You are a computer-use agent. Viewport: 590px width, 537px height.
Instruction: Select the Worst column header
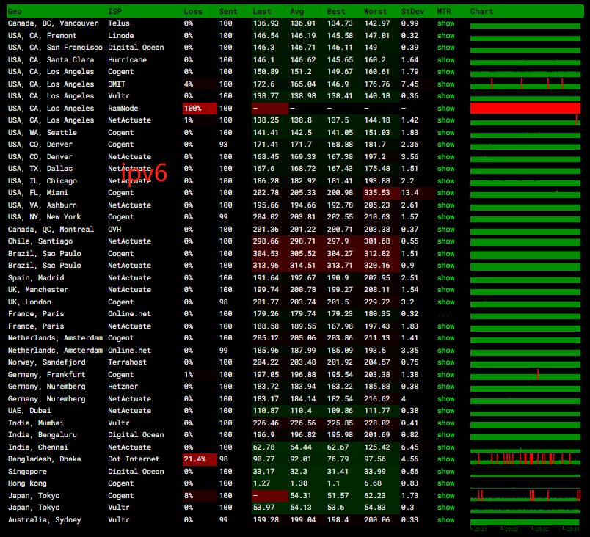click(375, 11)
